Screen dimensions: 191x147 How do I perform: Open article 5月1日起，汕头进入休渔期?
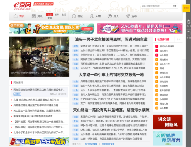pos(113,130)
